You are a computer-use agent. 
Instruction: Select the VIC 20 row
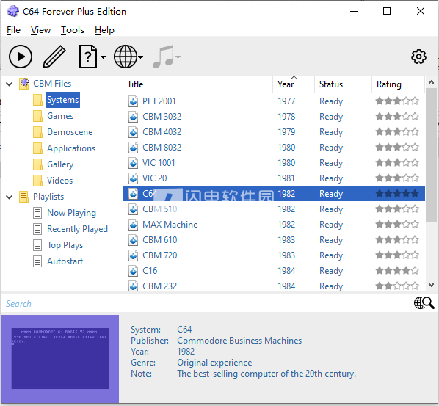coord(274,178)
